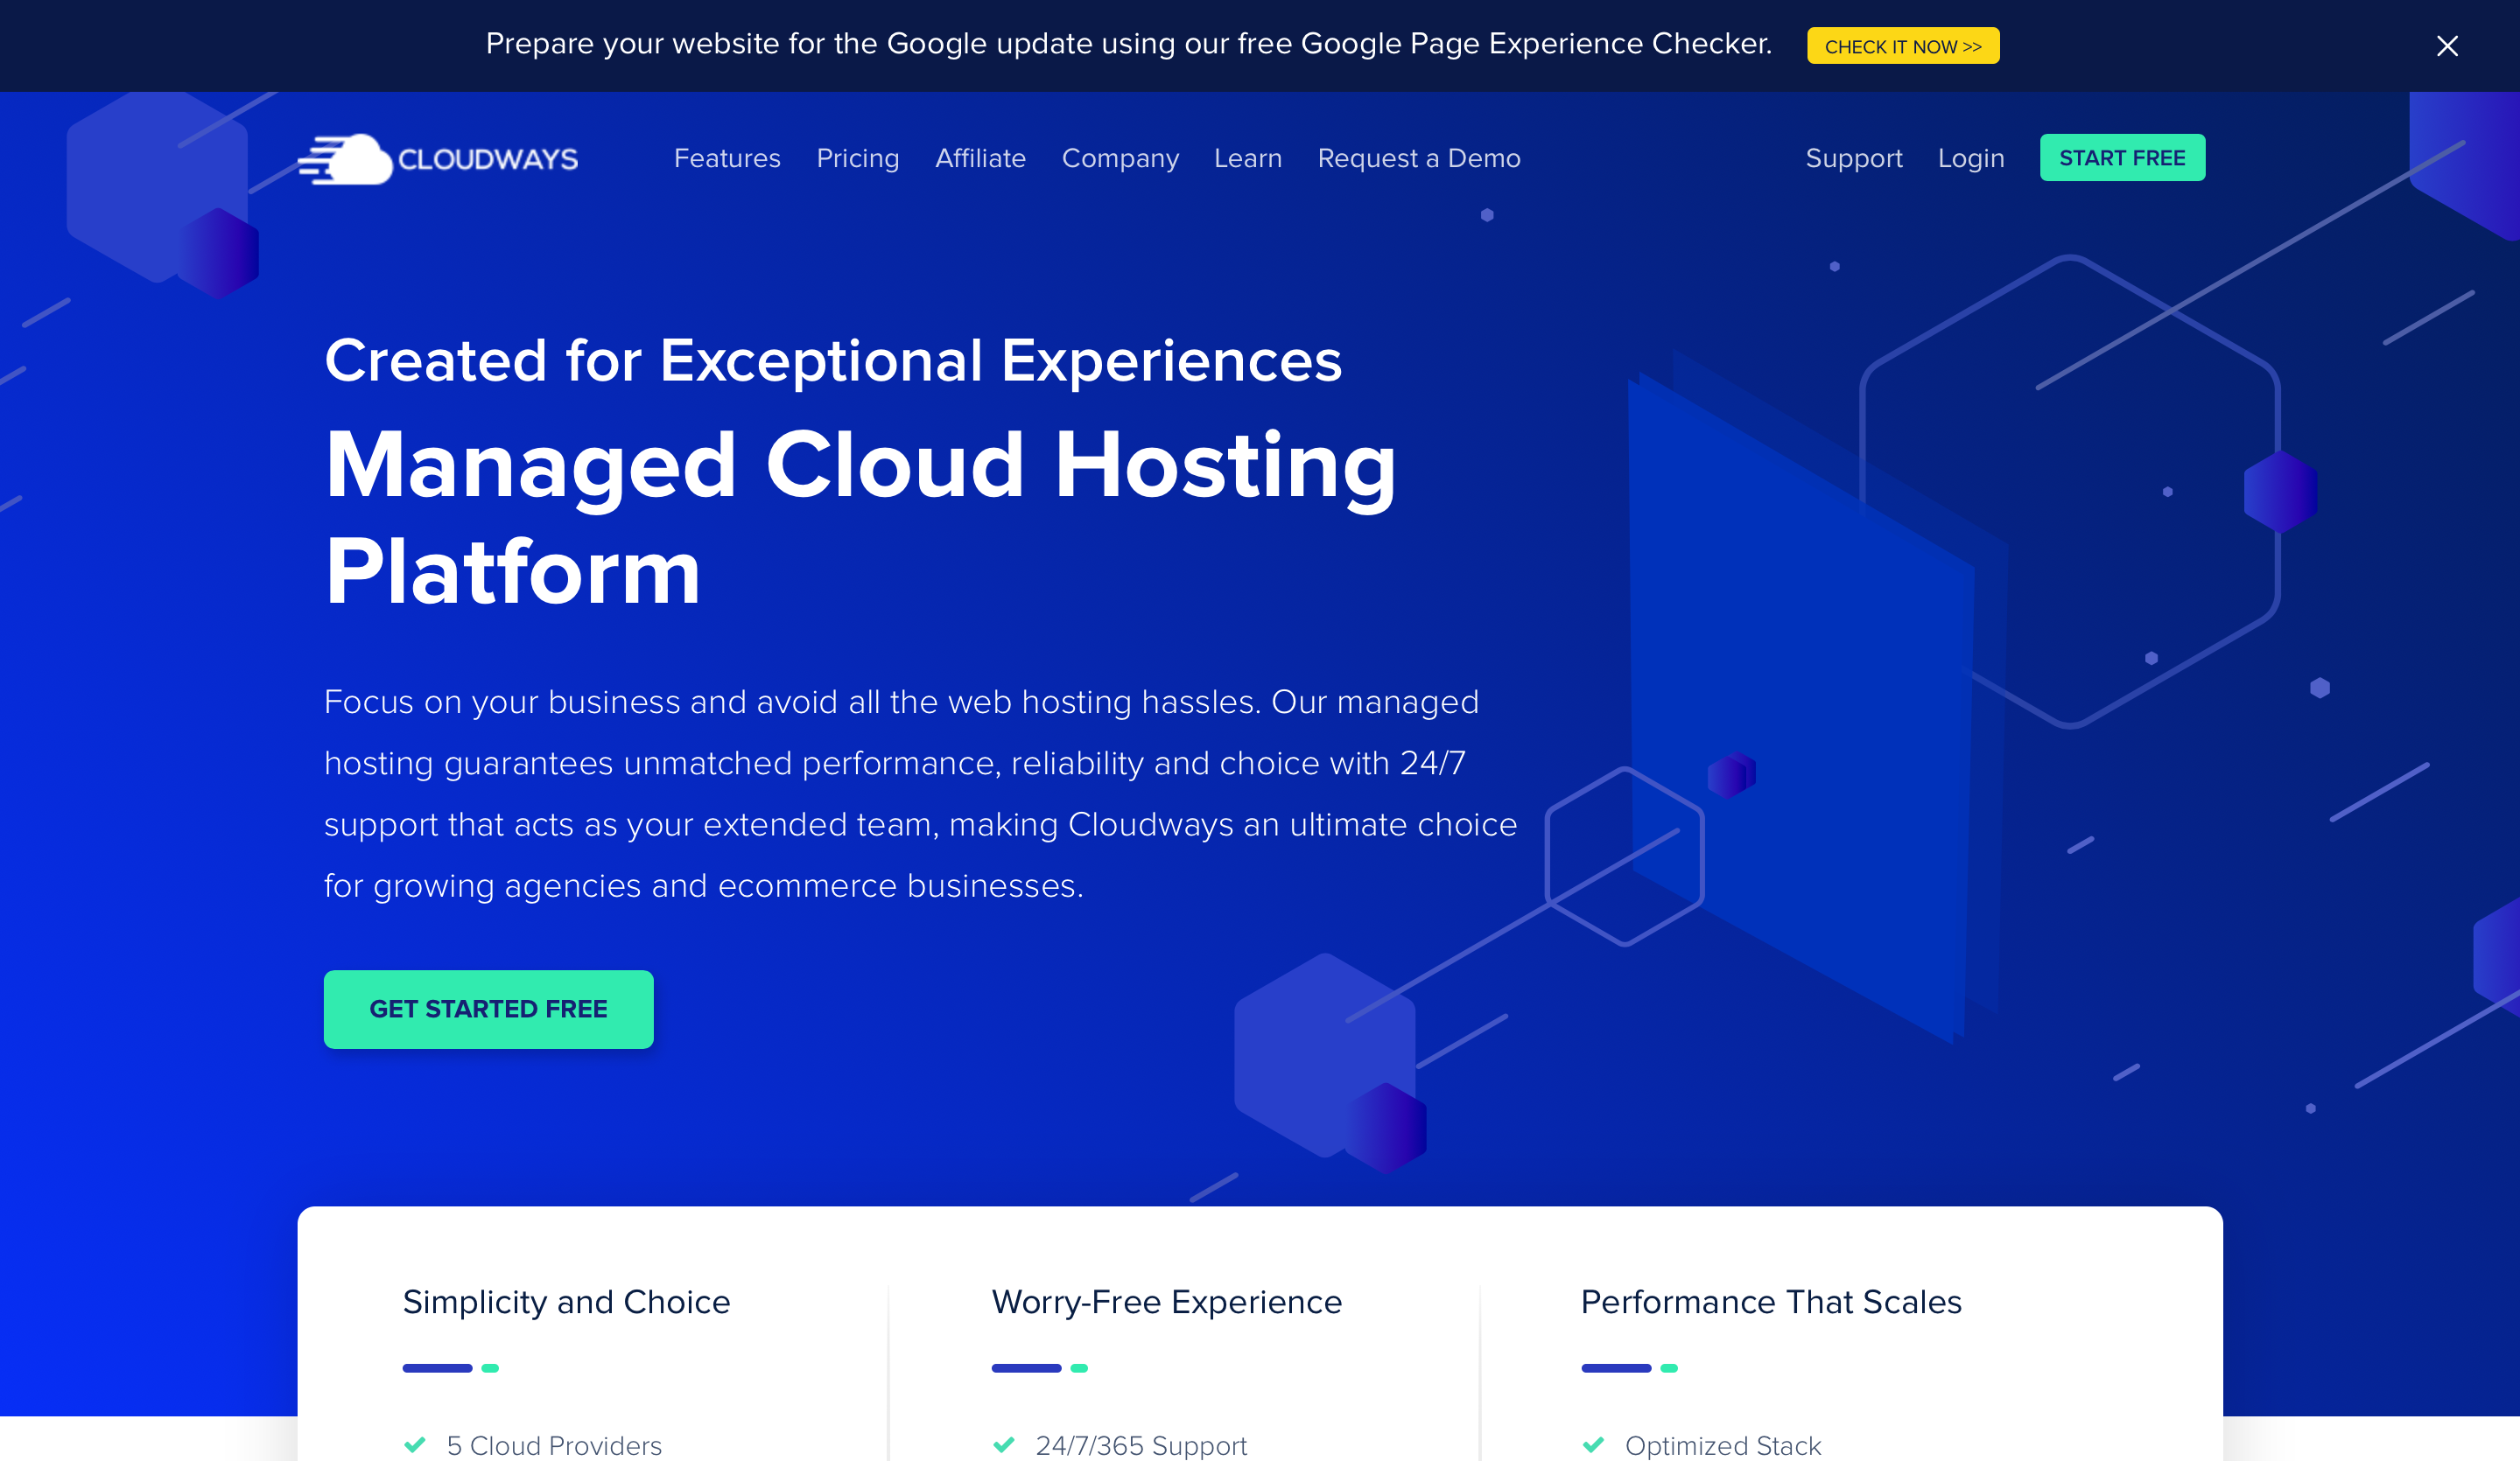The width and height of the screenshot is (2520, 1461).
Task: Click the Managed Cloud Hosting Platform headline
Action: 860,518
